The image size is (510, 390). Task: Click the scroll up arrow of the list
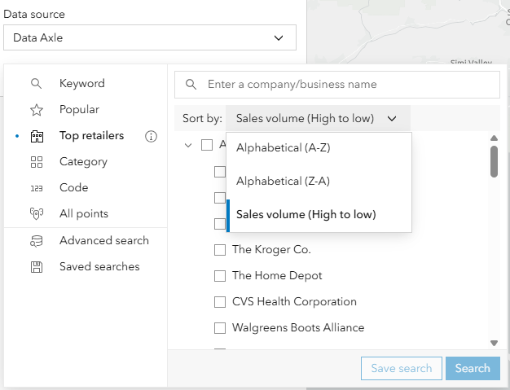tap(494, 138)
